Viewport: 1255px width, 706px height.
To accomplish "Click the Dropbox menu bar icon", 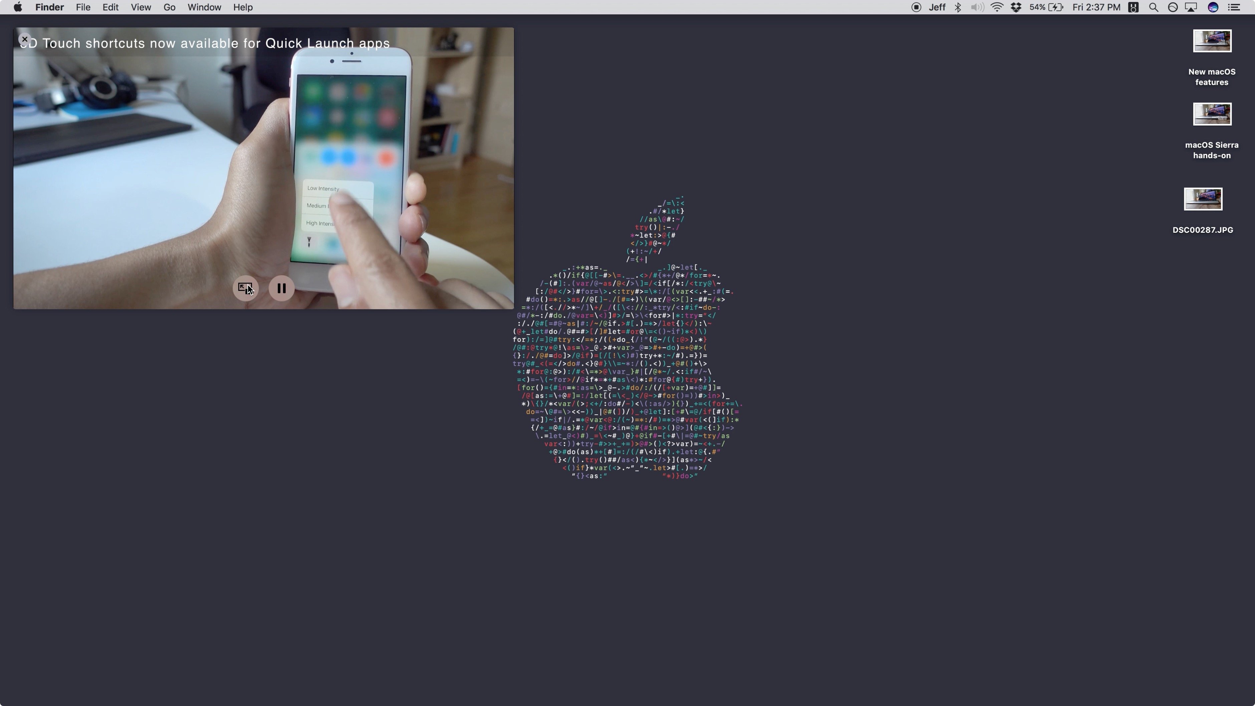I will coord(1016,7).
